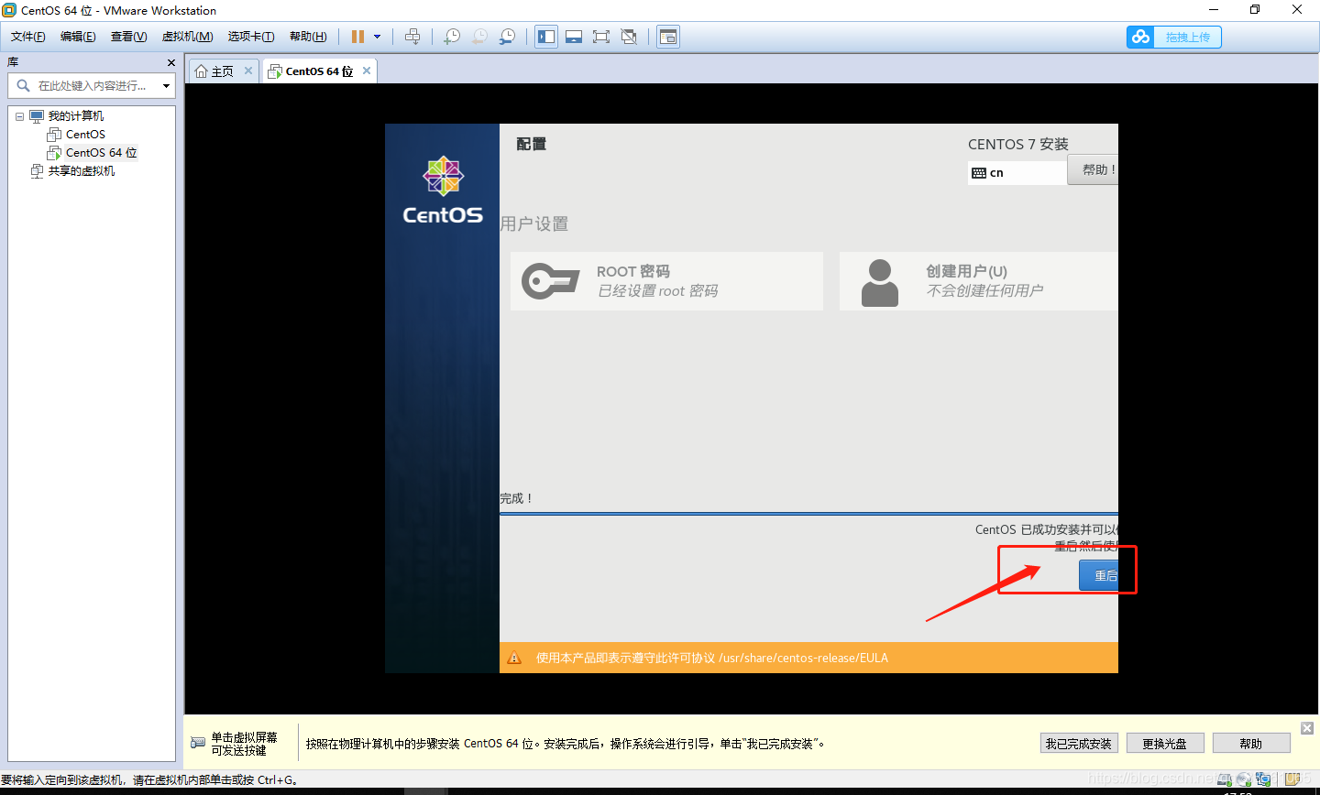The height and width of the screenshot is (795, 1320).
Task: Switch to the CentOS 64 位 tab
Action: [x=319, y=71]
